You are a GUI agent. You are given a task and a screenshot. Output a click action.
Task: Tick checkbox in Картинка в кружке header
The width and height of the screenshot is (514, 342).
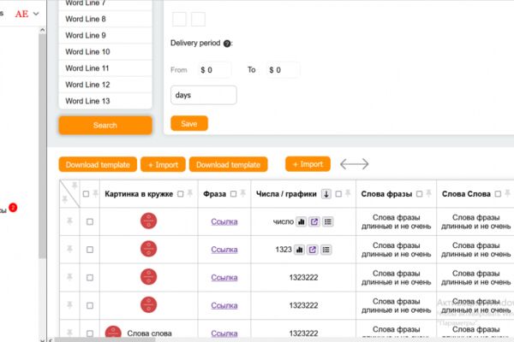(x=180, y=194)
